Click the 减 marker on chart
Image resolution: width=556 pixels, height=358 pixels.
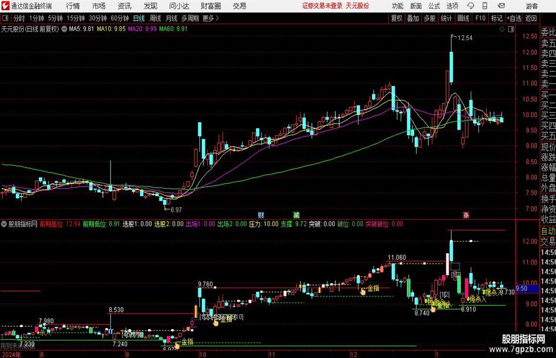tap(296, 215)
